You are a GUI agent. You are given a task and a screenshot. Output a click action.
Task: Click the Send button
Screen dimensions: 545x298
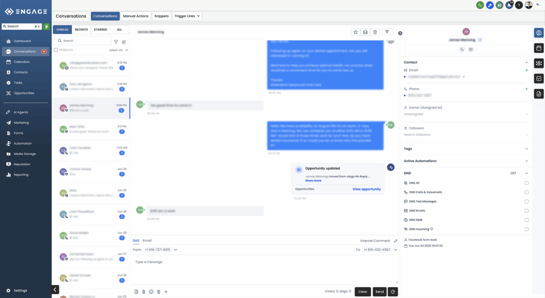pyautogui.click(x=379, y=292)
